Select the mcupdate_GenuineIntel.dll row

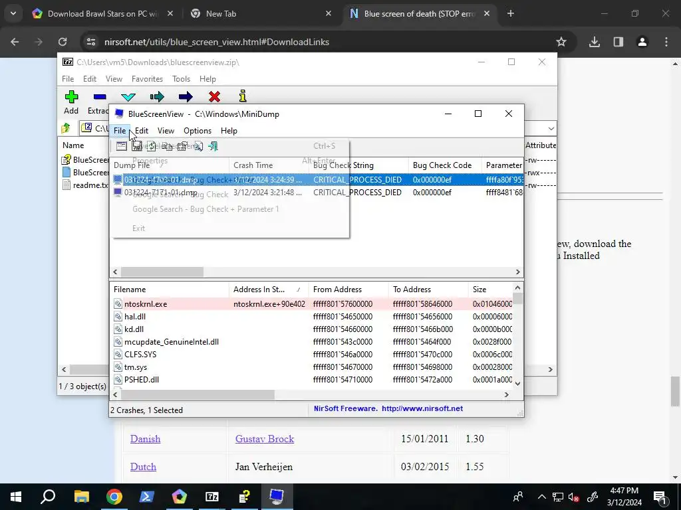(313, 342)
